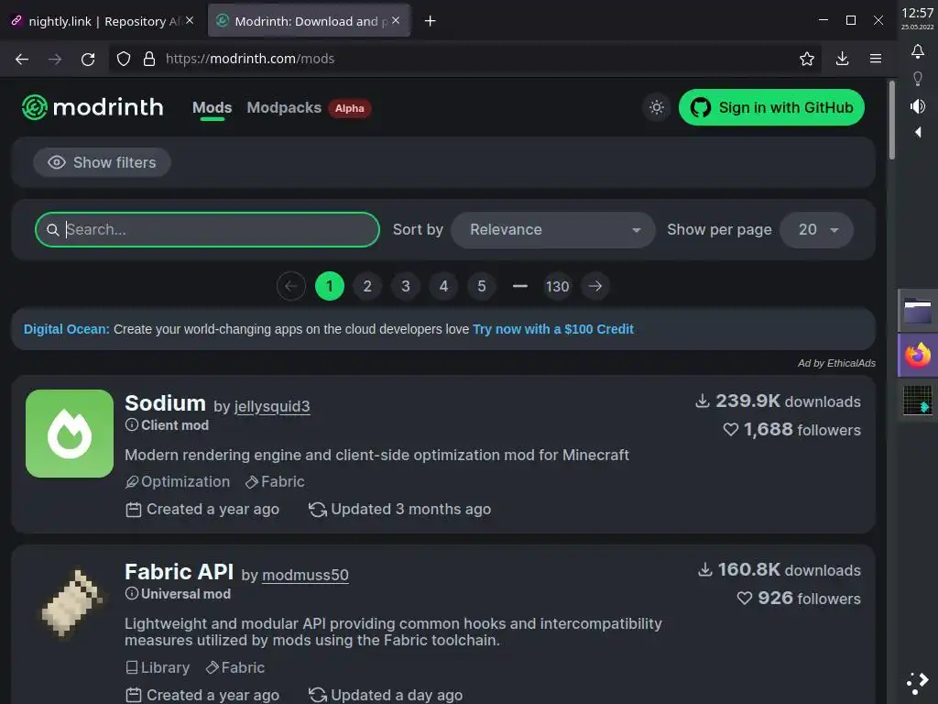
Task: Go to page 5 of results
Action: (x=482, y=286)
